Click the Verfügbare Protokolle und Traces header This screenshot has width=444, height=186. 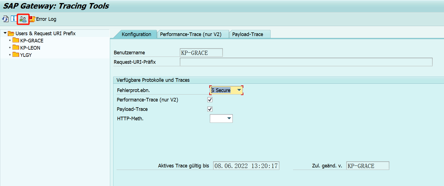point(153,80)
